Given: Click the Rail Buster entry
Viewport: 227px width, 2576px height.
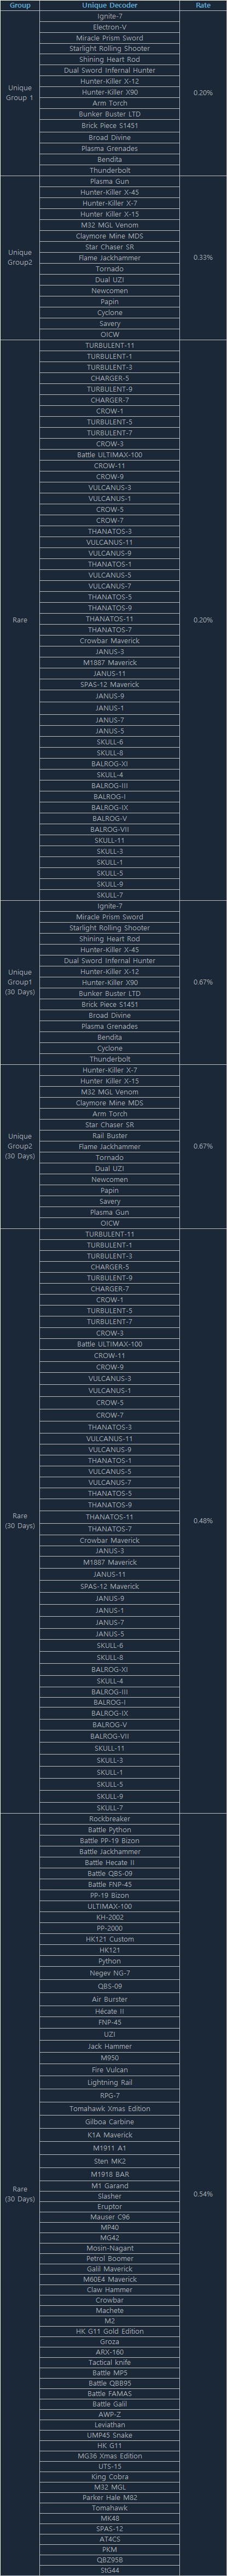Looking at the screenshot, I should coord(110,1135).
